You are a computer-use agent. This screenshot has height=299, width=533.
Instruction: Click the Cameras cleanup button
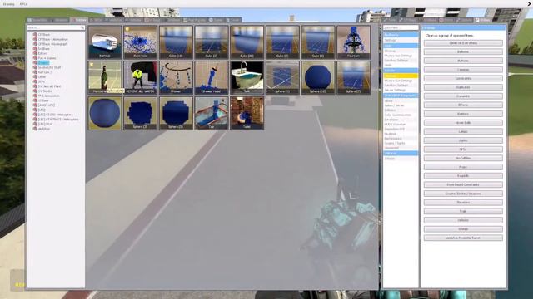[x=463, y=70]
